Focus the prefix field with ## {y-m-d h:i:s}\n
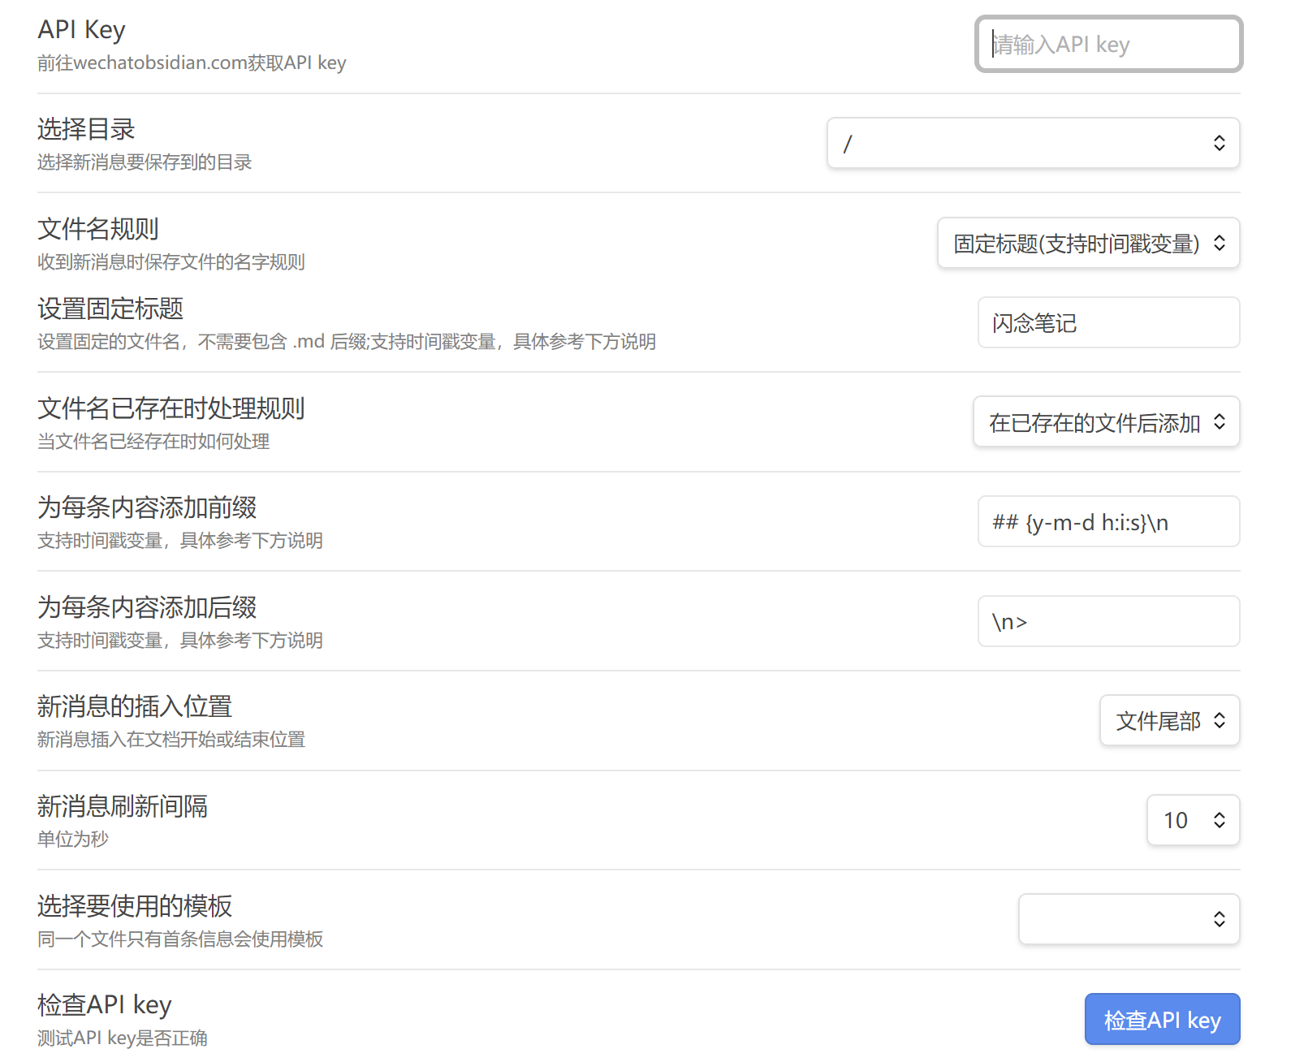 coord(1107,522)
